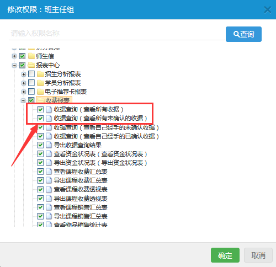Uncheck 收据查询（查看所有未确认的收据）checkbox
This screenshot has height=267, width=276.
tap(40, 118)
